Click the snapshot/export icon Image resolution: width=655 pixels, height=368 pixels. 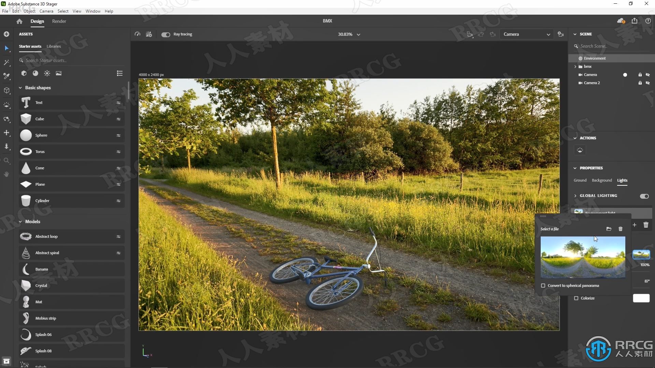tap(634, 21)
